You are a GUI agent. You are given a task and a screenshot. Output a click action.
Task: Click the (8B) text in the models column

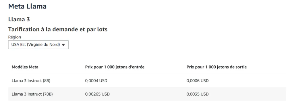[x=47, y=81]
